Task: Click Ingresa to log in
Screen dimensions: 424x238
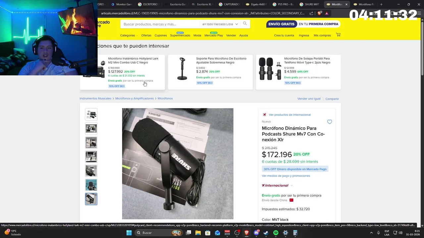Action: click(x=304, y=35)
